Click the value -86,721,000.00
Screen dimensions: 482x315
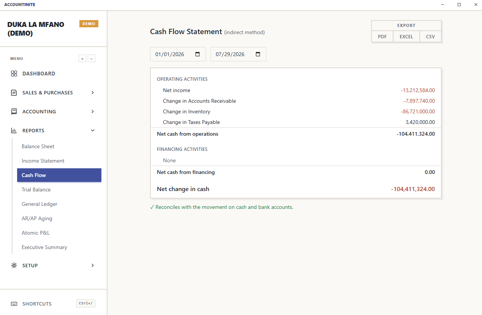click(x=418, y=111)
